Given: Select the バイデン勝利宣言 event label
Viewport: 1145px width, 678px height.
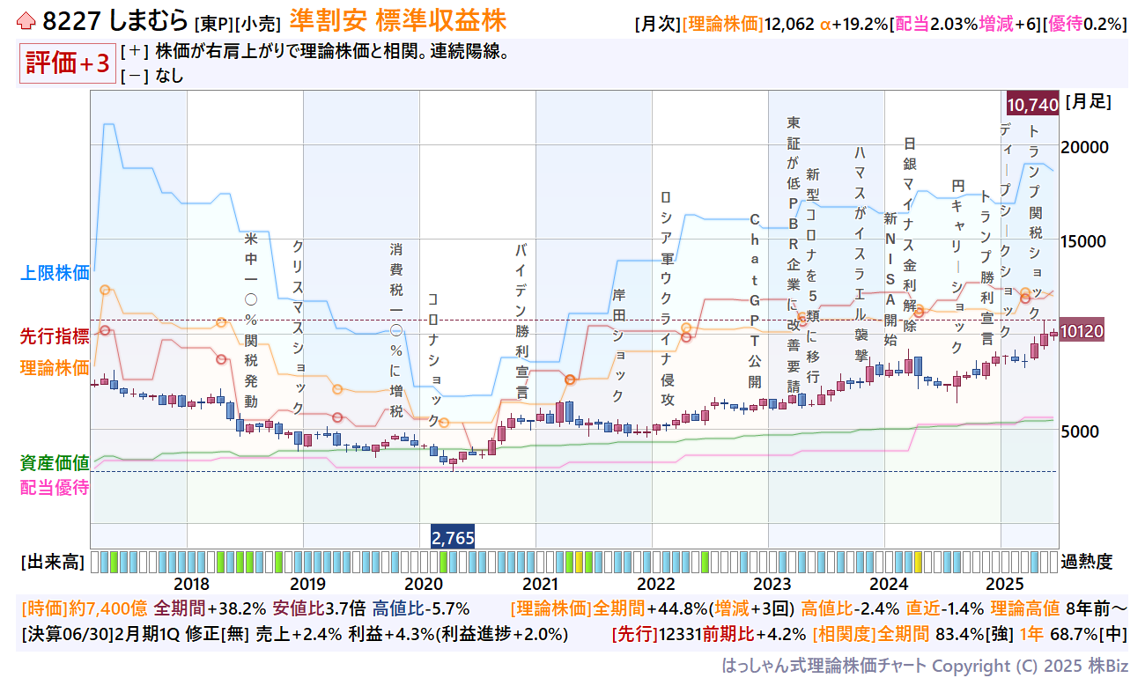Looking at the screenshot, I should click(x=521, y=322).
